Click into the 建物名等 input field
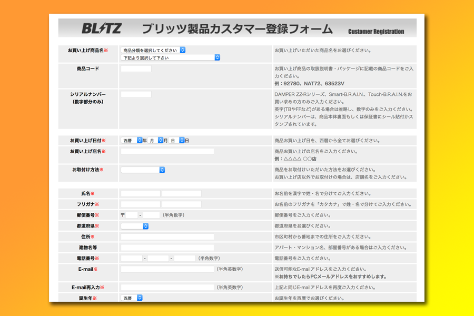Viewport: 474px width, 316px height. (x=167, y=248)
